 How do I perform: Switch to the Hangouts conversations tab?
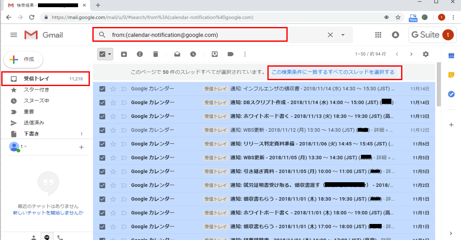pyautogui.click(x=47, y=237)
